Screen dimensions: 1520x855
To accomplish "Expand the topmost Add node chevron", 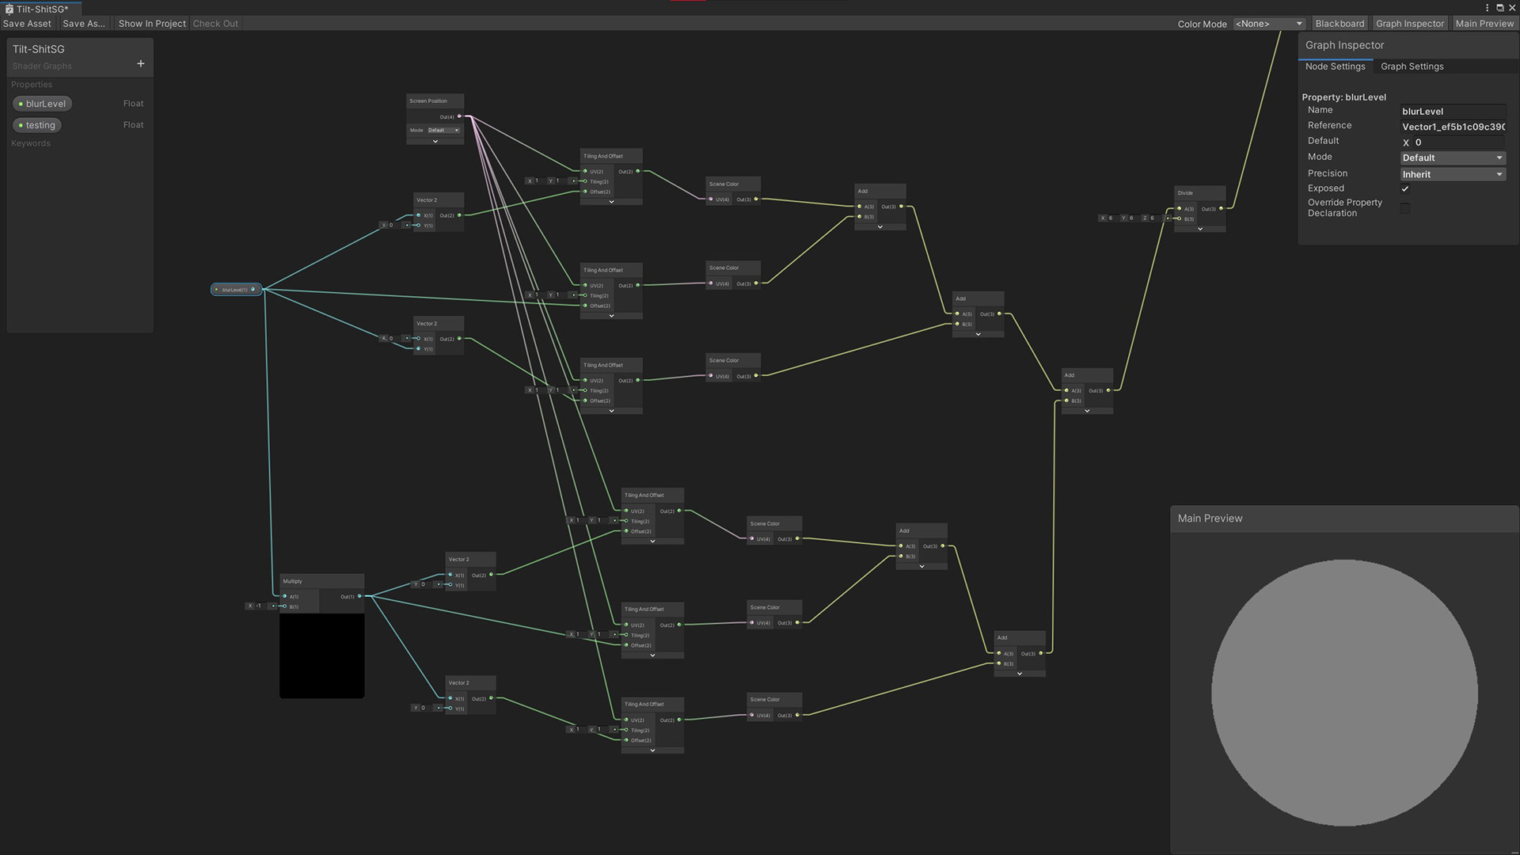I will pos(880,226).
